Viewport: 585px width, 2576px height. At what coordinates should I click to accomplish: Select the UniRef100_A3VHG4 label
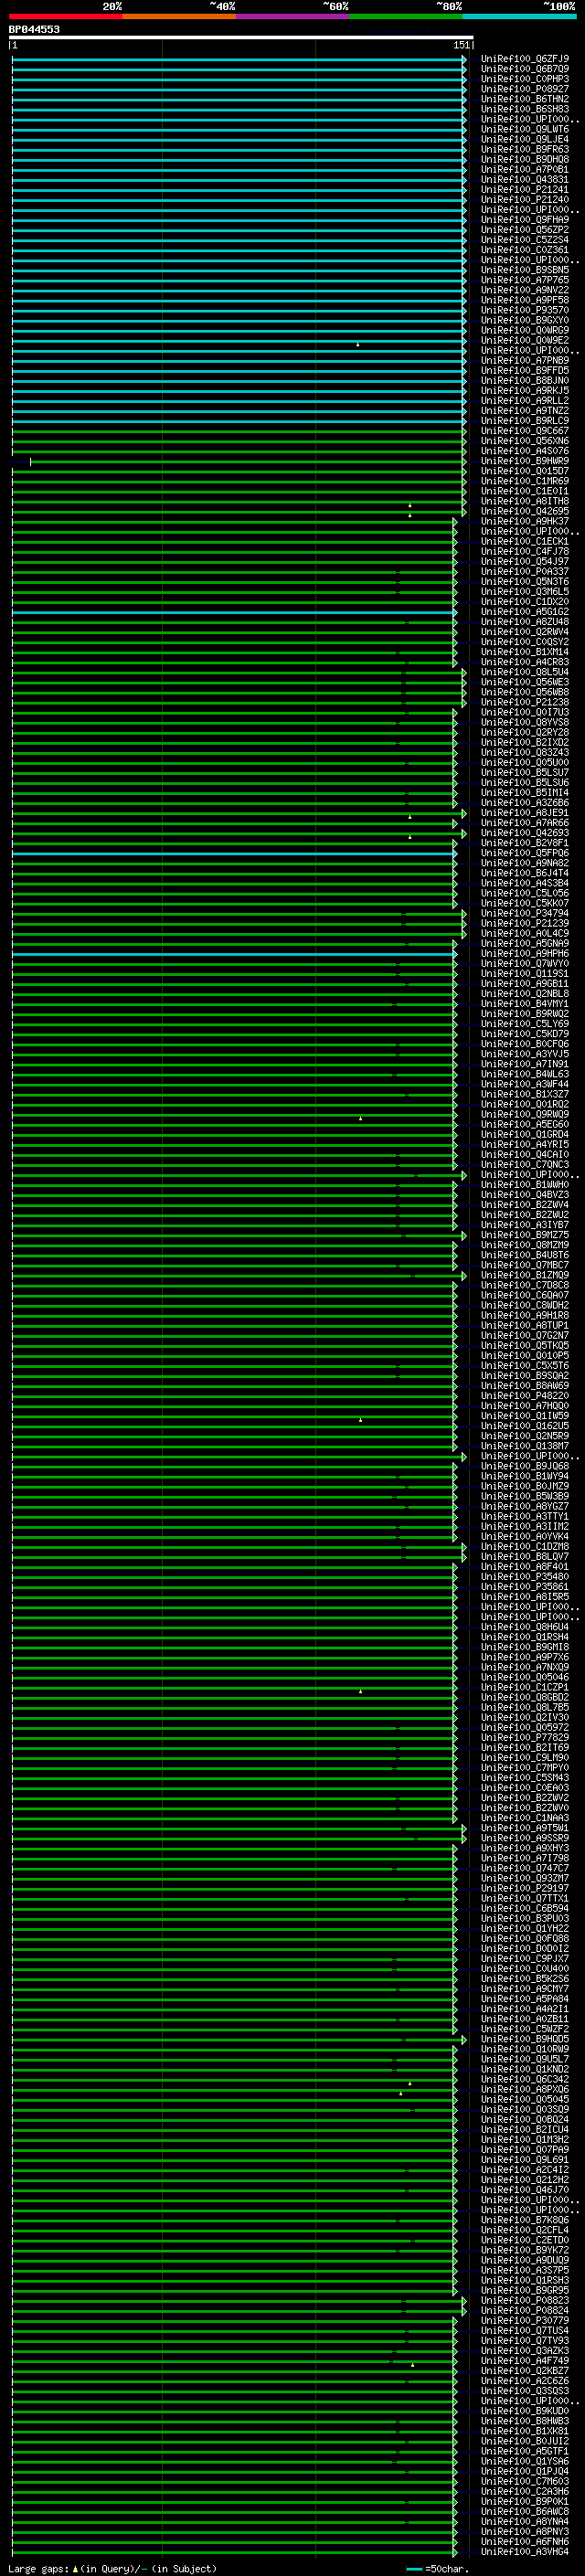525,2551
